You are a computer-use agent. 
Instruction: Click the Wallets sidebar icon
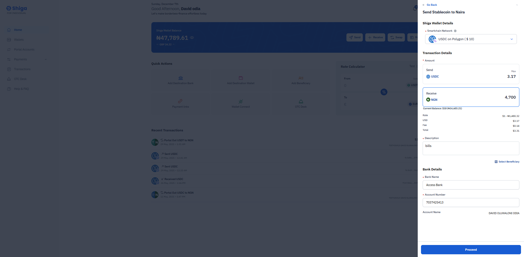9,40
